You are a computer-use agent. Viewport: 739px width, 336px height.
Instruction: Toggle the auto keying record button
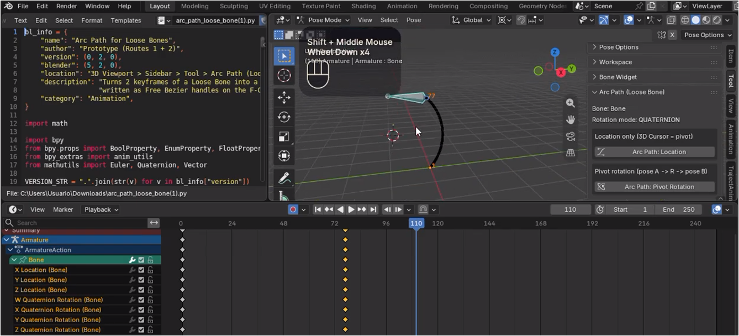click(x=293, y=209)
